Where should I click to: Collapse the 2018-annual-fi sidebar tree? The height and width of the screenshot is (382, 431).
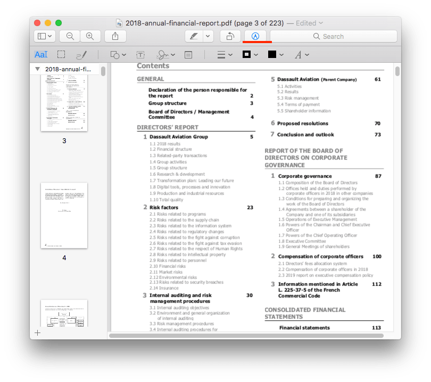tap(37, 69)
